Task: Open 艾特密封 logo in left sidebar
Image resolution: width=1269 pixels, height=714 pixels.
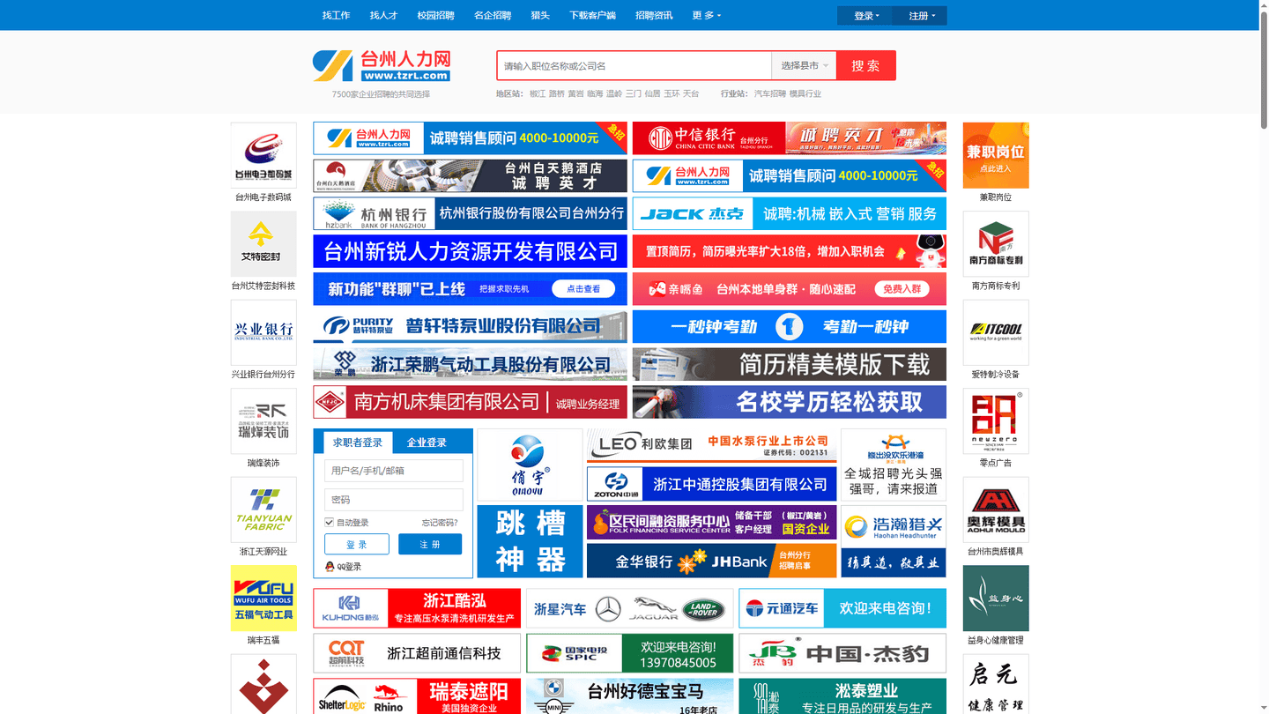Action: pyautogui.click(x=263, y=244)
